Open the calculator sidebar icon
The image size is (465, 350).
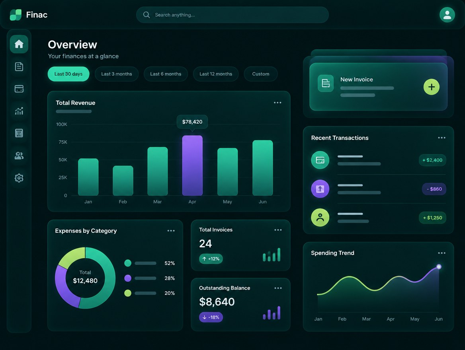point(19,133)
